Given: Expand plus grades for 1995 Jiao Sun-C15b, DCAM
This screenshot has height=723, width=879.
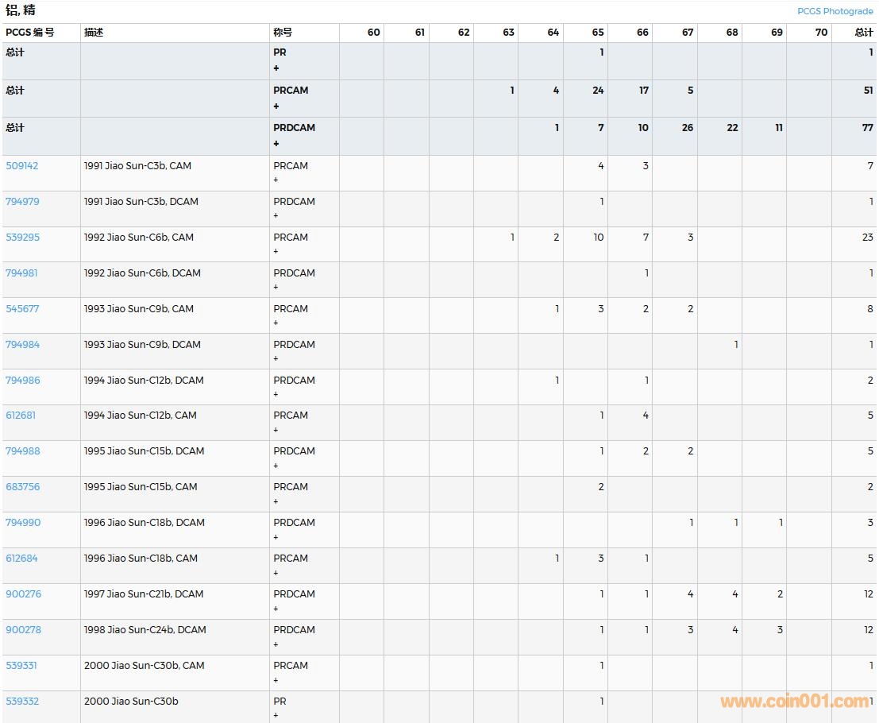Looking at the screenshot, I should pyautogui.click(x=276, y=465).
